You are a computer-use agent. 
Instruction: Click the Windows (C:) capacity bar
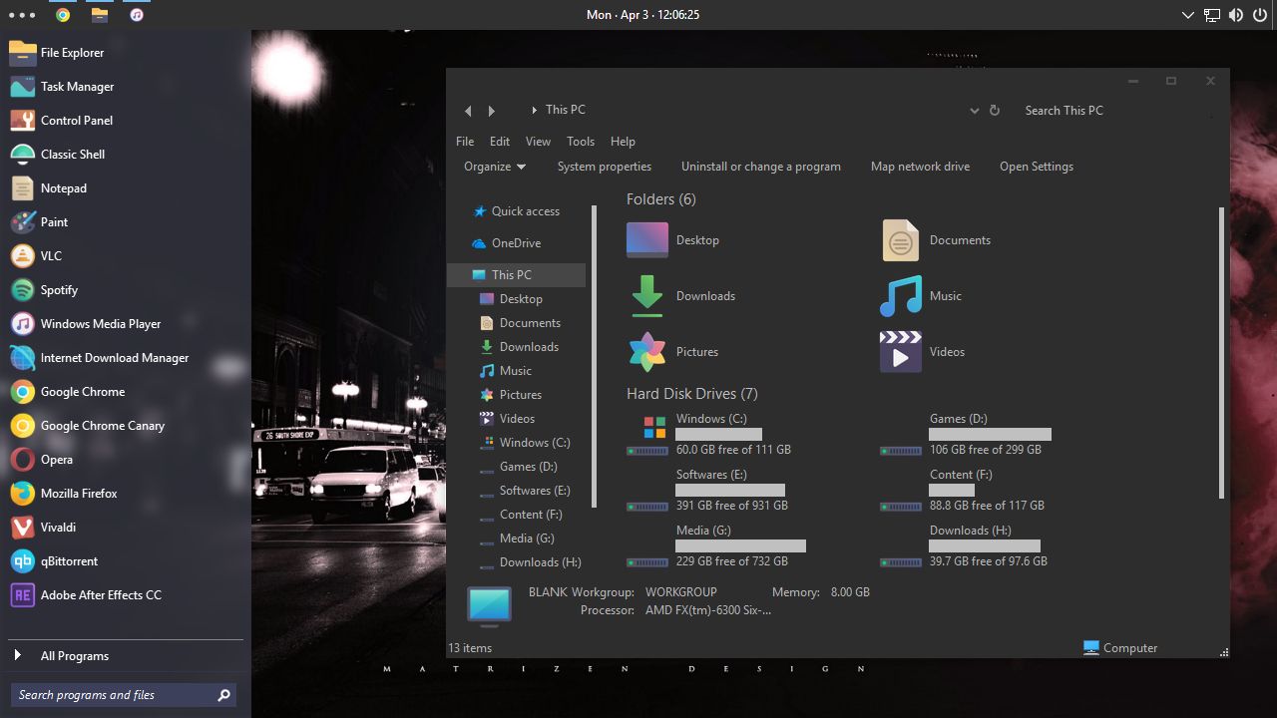point(718,433)
